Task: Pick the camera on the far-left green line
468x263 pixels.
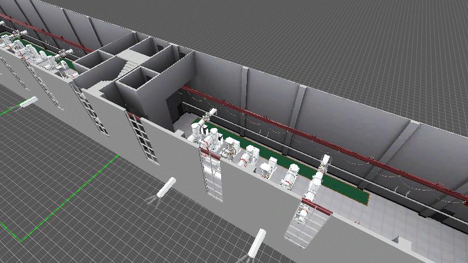Action: [28, 103]
